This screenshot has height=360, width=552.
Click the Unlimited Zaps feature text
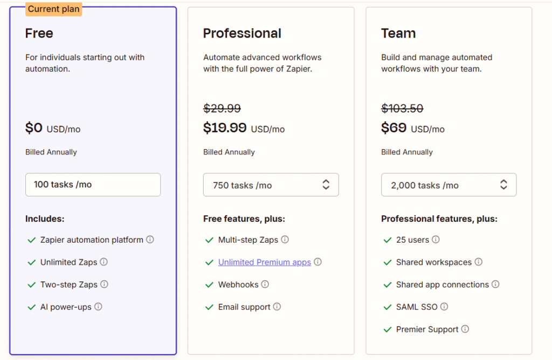pos(68,262)
